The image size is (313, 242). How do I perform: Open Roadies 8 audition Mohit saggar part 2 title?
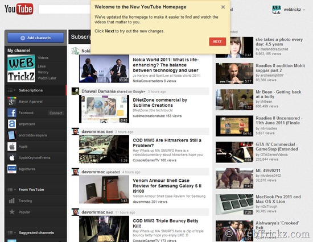point(280,68)
